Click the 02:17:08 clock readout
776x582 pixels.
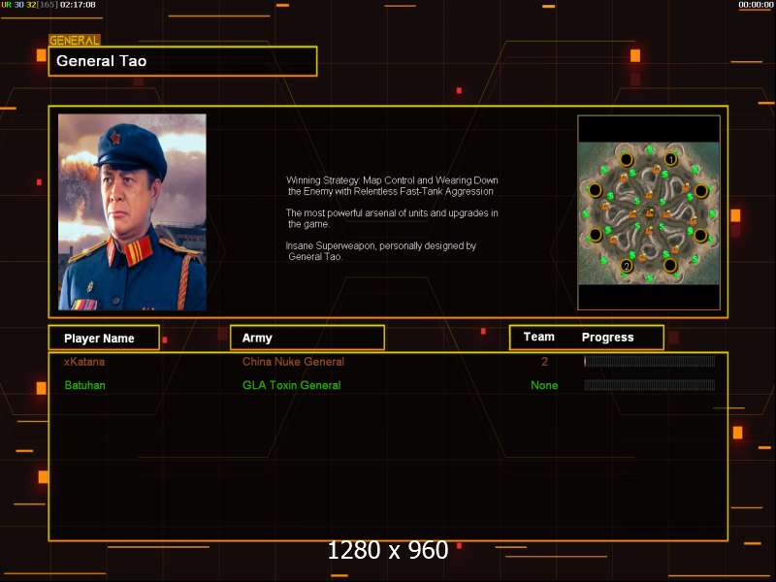coord(78,5)
